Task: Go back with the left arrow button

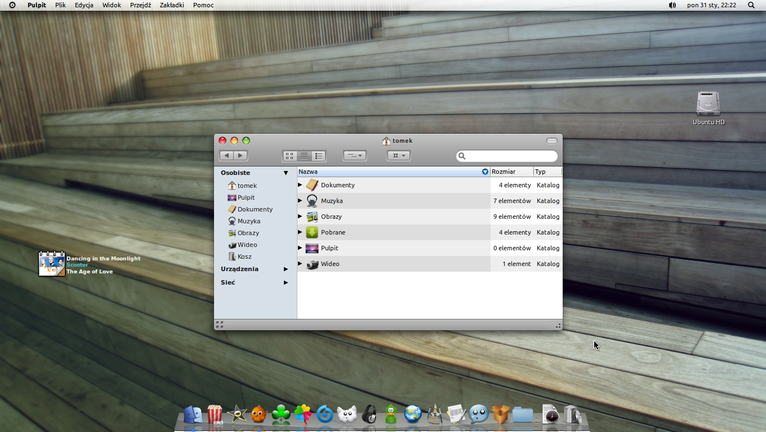Action: pyautogui.click(x=226, y=156)
